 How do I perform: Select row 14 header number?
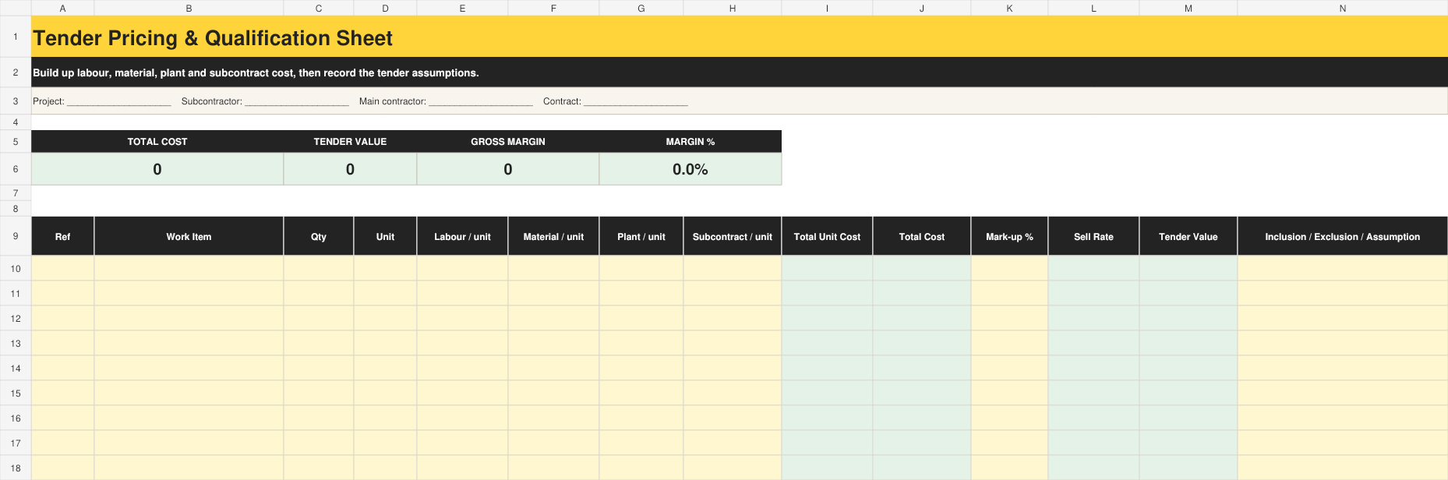[x=16, y=368]
